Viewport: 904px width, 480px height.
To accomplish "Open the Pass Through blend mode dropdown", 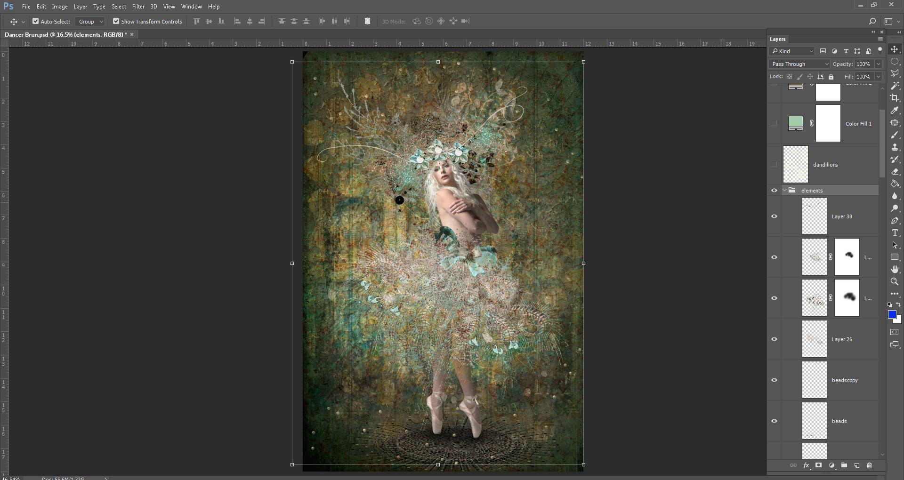I will click(x=799, y=64).
